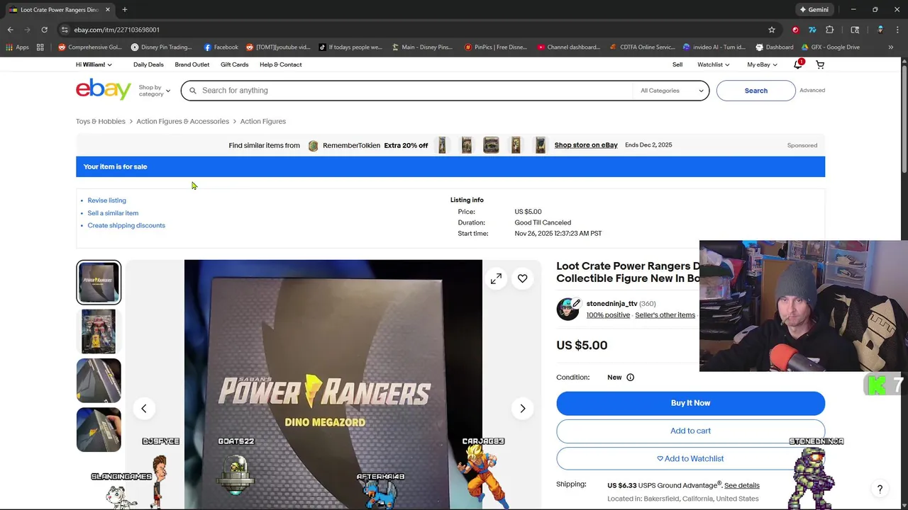Open Shop by category dropdown
Viewport: 908px width, 510px height.
point(154,91)
